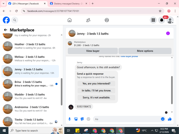Choose a sticker icon
179x134 pixels.
click(82, 119)
